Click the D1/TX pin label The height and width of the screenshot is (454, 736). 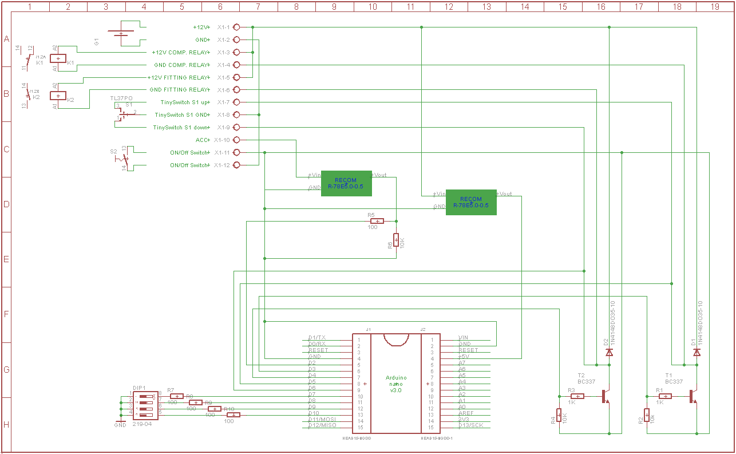tap(316, 338)
